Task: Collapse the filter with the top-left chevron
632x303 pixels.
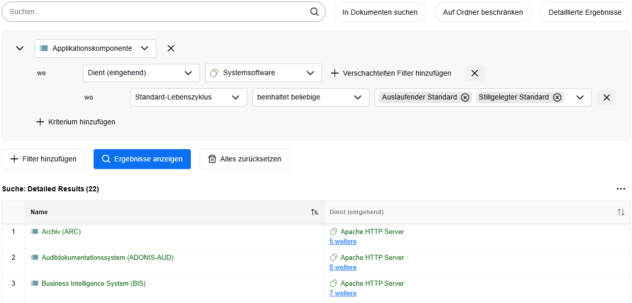Action: pyautogui.click(x=19, y=48)
